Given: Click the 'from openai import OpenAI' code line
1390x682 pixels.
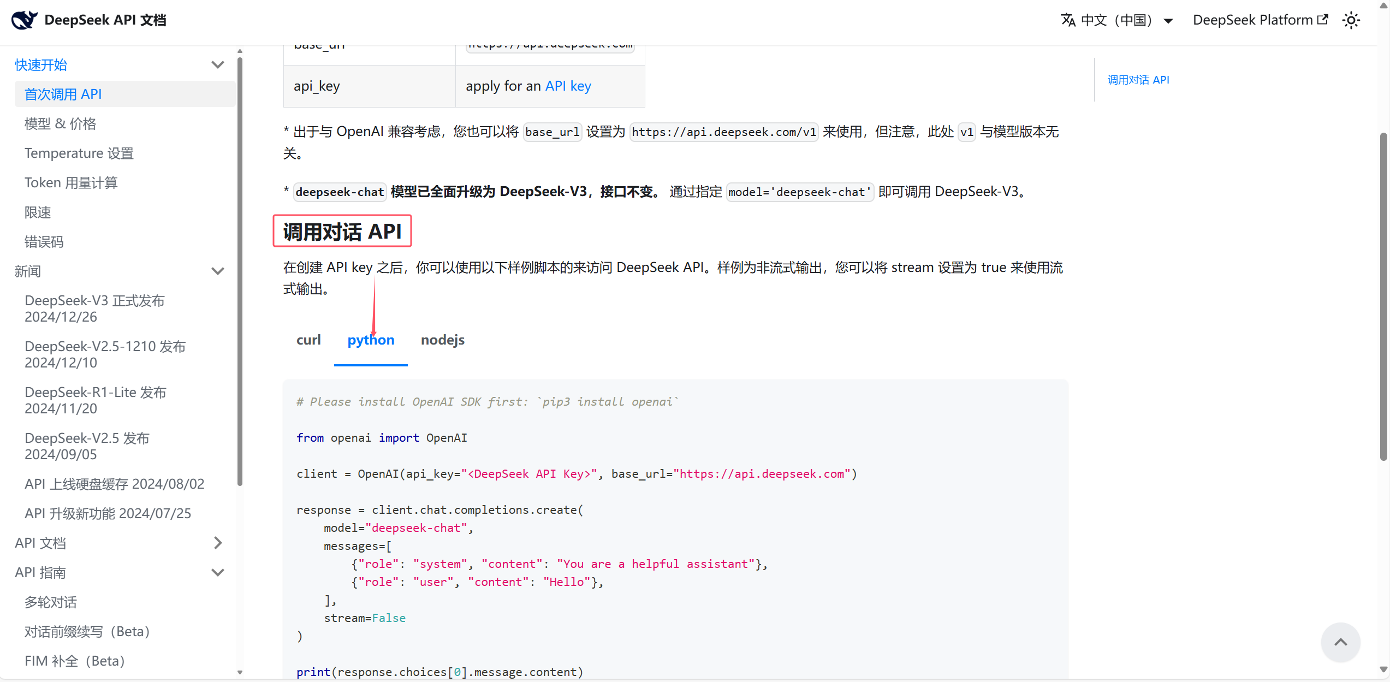Looking at the screenshot, I should (382, 438).
